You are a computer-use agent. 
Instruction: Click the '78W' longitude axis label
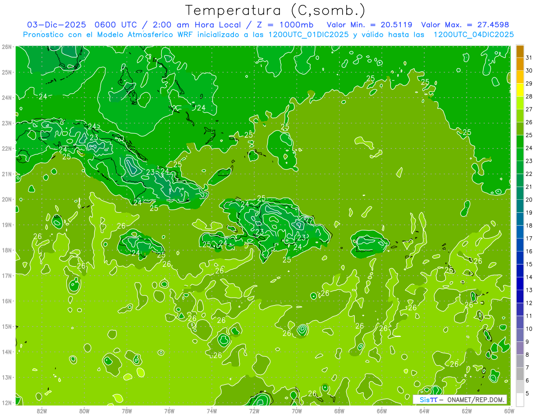coord(127,411)
